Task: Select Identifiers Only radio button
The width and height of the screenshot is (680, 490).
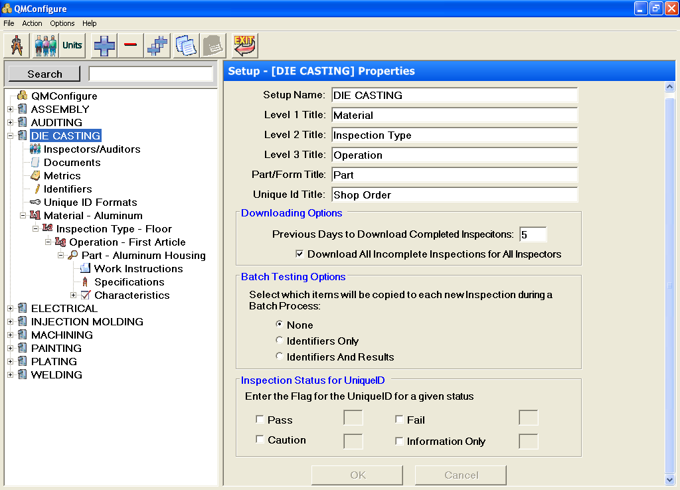Action: click(x=280, y=341)
